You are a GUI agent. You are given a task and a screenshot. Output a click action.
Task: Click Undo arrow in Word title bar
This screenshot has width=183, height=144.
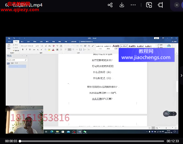coord(14,38)
